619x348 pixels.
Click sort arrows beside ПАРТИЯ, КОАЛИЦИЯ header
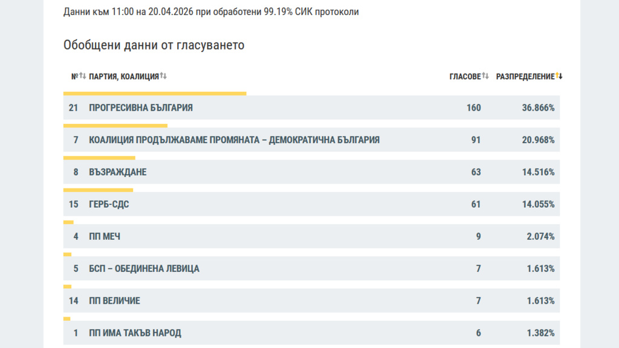click(x=163, y=76)
